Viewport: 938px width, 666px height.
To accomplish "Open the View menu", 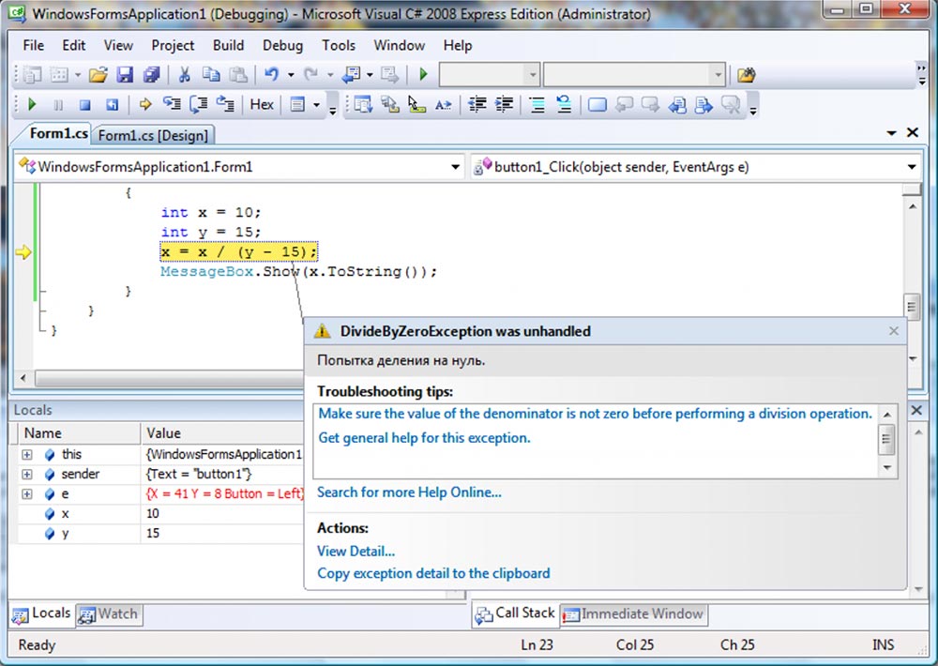I will 118,45.
